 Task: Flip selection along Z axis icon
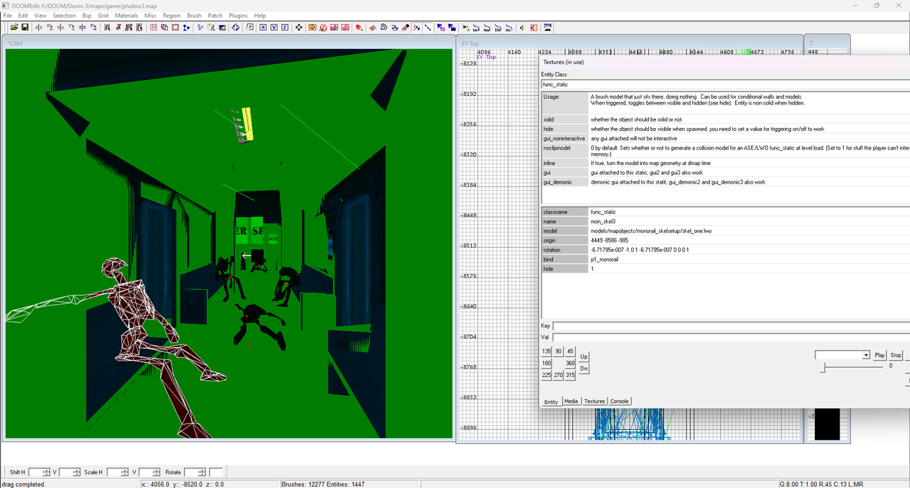(x=83, y=28)
